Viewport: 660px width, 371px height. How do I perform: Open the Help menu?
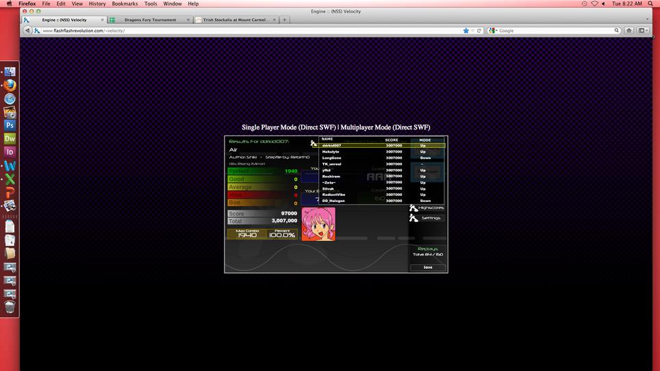pos(193,4)
